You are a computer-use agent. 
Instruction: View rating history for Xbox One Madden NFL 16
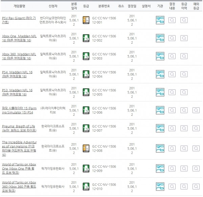184,38
